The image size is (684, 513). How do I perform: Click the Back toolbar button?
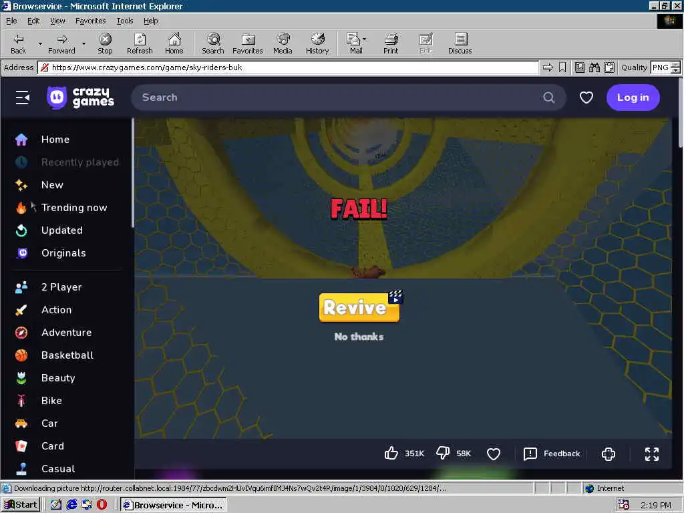[18, 43]
